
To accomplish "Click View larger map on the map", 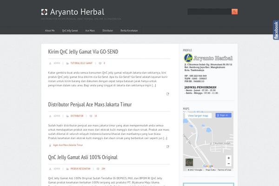I will click(x=198, y=115).
